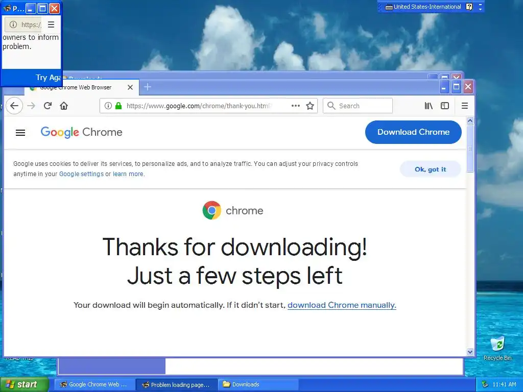Click the forward arrow in Firefox toolbar

[x=31, y=106]
